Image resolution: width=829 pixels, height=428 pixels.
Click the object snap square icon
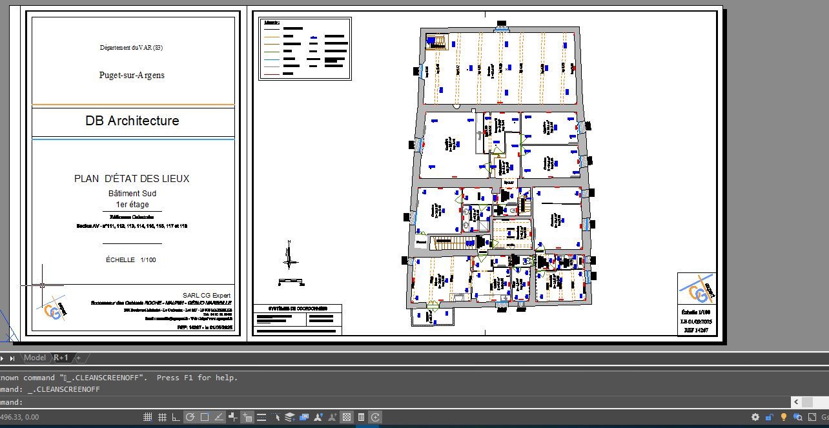205,417
